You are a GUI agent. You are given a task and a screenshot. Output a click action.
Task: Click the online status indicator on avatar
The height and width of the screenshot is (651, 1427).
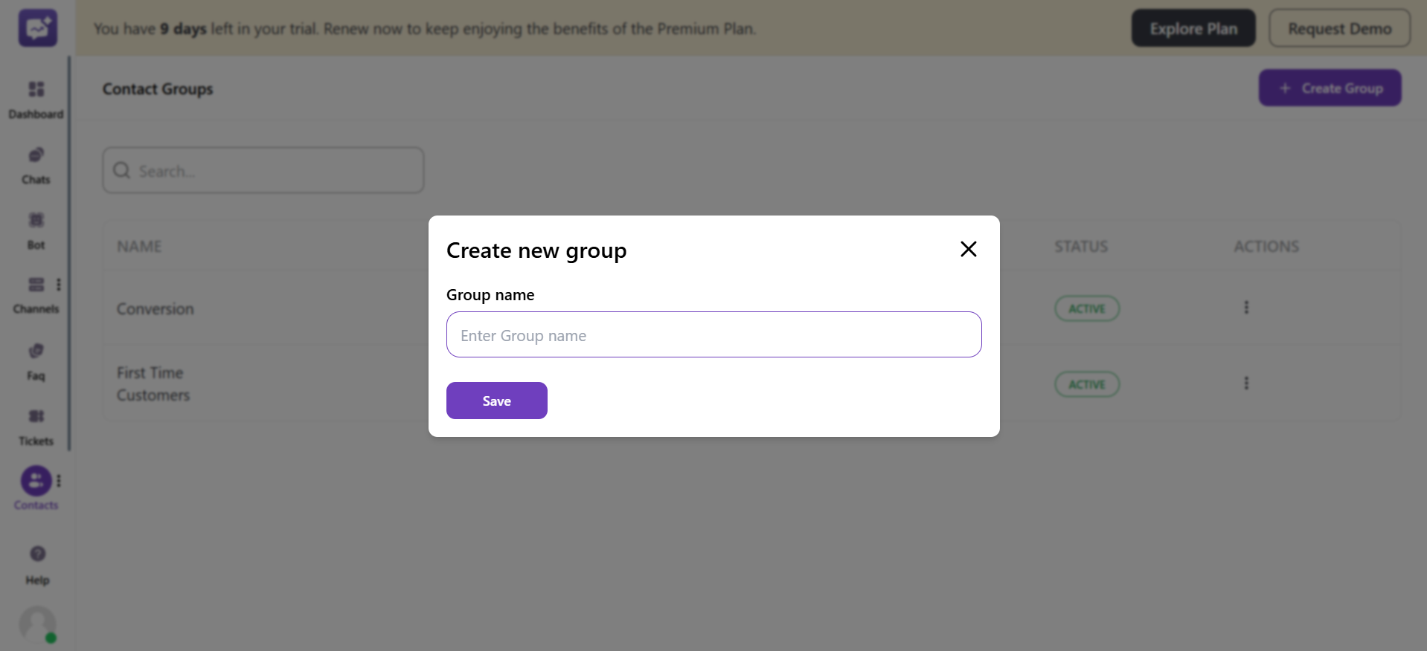(51, 638)
